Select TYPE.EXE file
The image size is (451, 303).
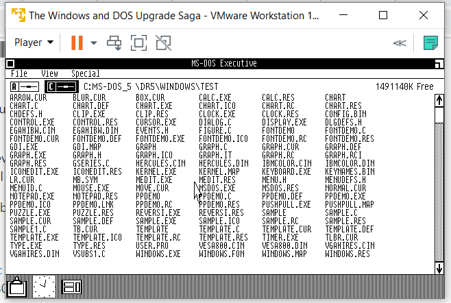click(26, 245)
